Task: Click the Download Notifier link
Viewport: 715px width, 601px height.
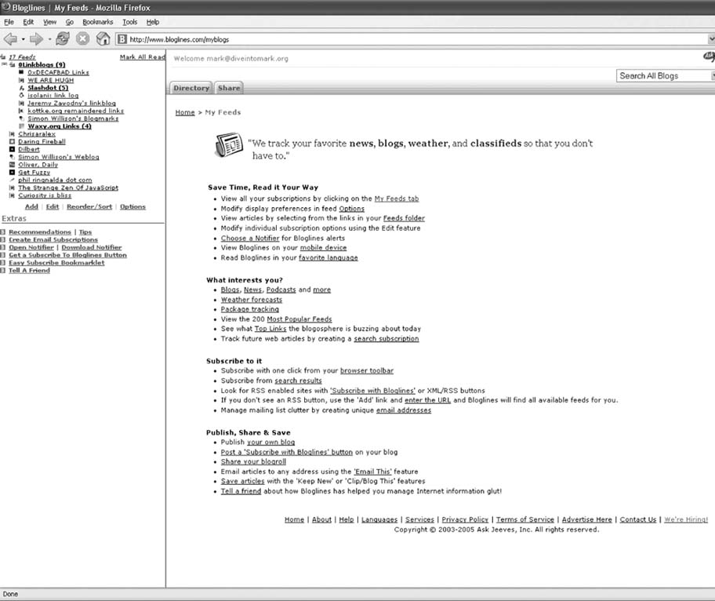Action: tap(92, 247)
